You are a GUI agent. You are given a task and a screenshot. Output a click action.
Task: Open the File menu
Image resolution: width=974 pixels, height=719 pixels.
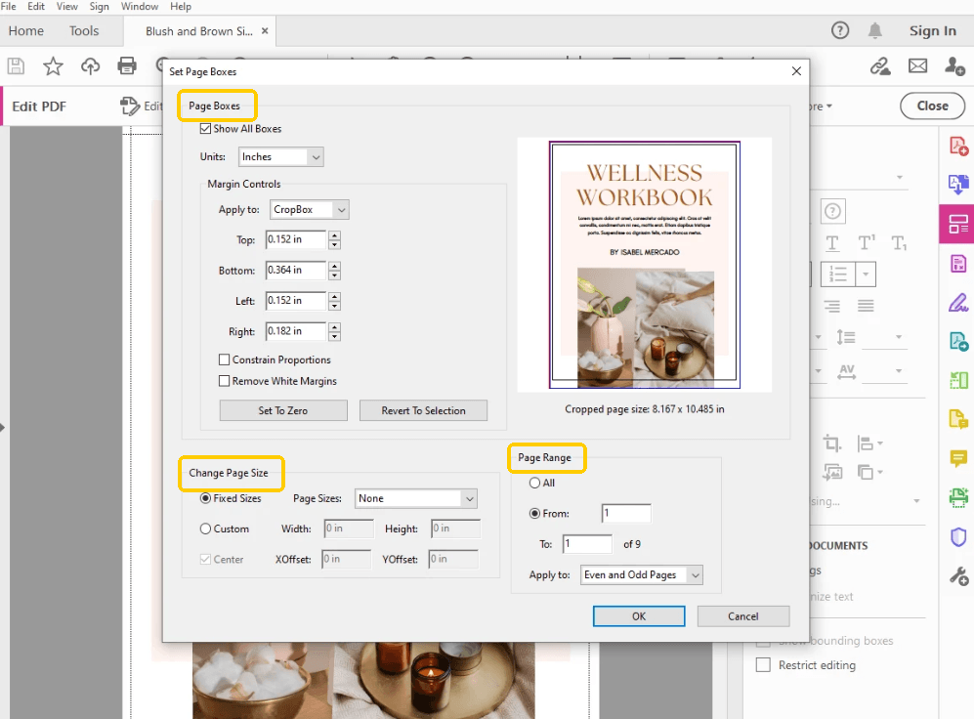9,6
